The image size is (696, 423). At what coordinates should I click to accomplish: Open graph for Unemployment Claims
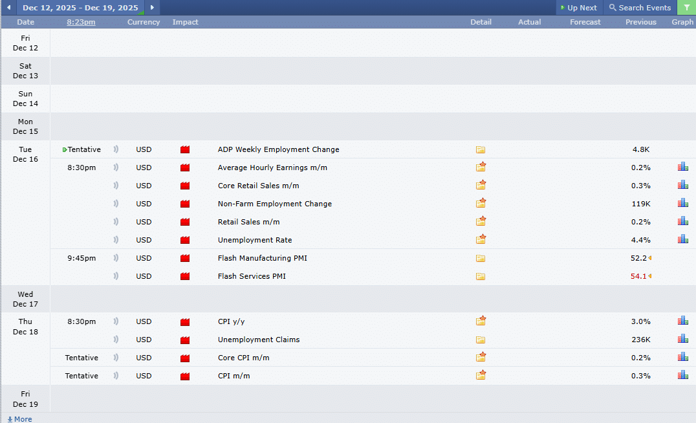[x=682, y=339]
